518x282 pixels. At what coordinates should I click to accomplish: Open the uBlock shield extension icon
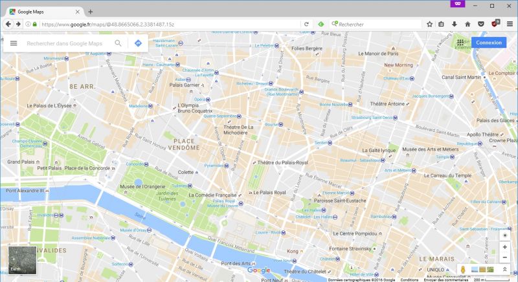click(x=495, y=23)
